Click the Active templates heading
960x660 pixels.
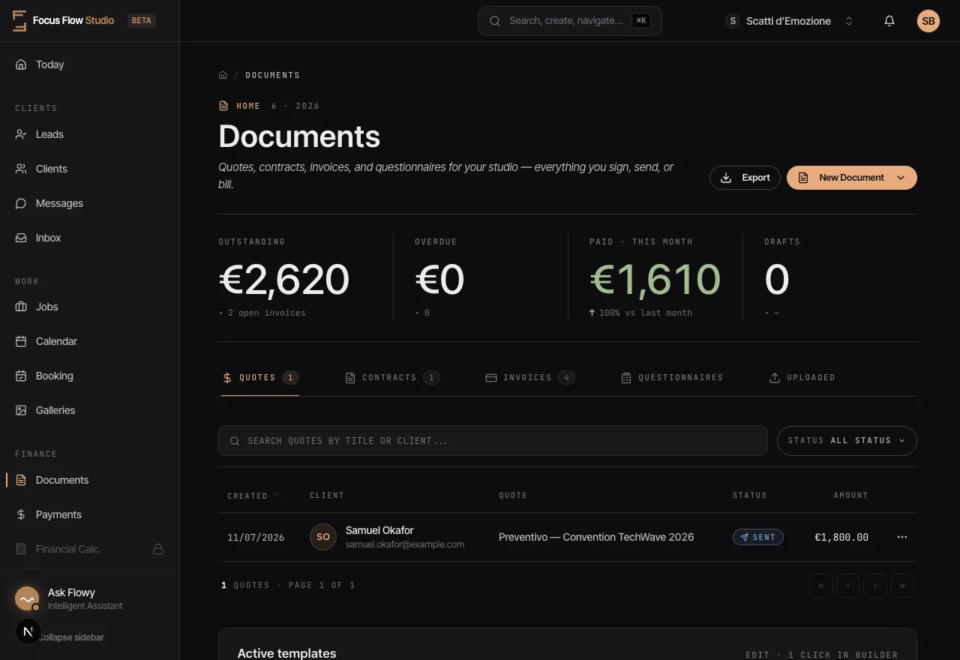point(286,653)
